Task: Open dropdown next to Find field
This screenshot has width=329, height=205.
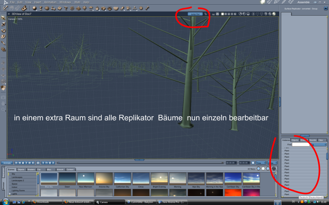Action: pos(318,144)
